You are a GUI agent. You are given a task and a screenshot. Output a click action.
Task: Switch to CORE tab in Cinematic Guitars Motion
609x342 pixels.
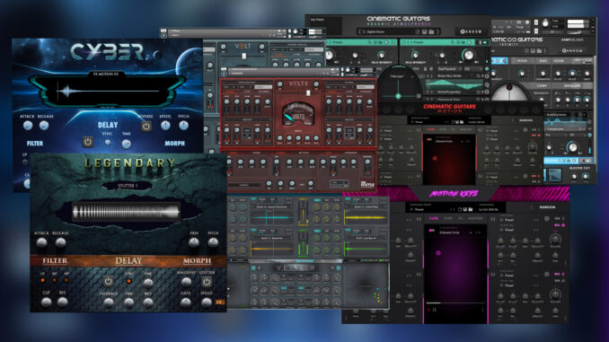point(431,129)
